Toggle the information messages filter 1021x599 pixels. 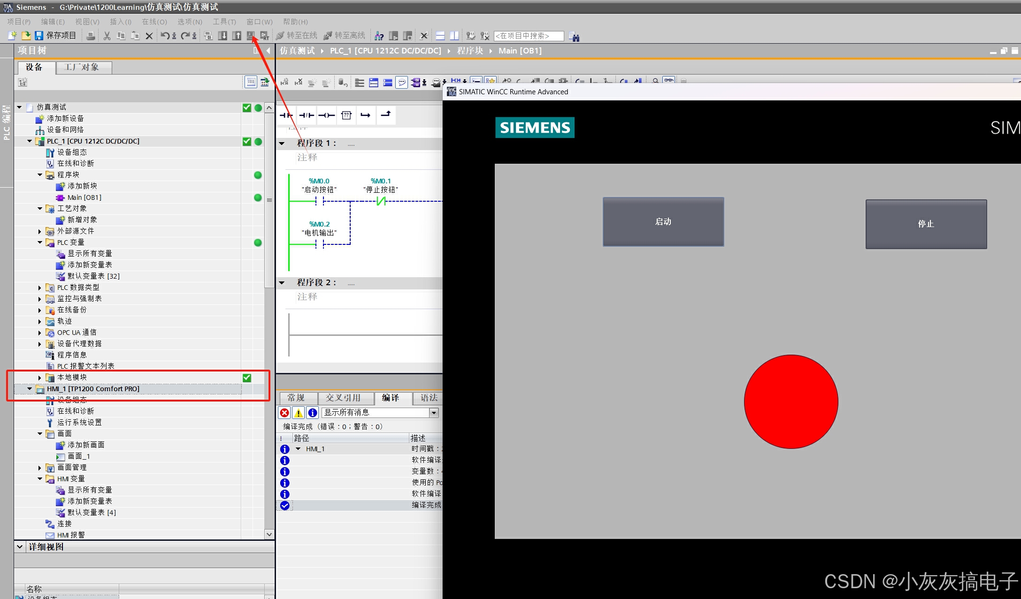pyautogui.click(x=312, y=413)
